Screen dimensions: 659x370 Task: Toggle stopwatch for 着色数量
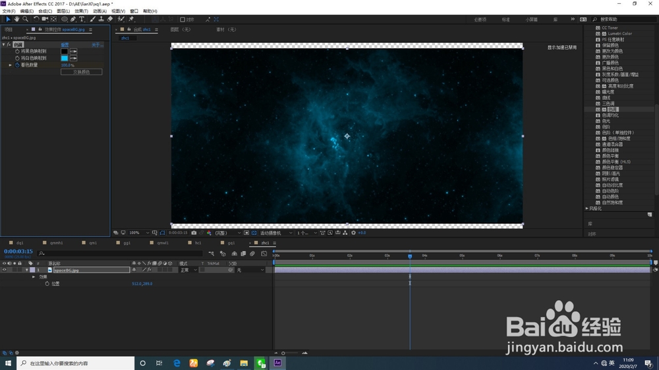point(17,65)
